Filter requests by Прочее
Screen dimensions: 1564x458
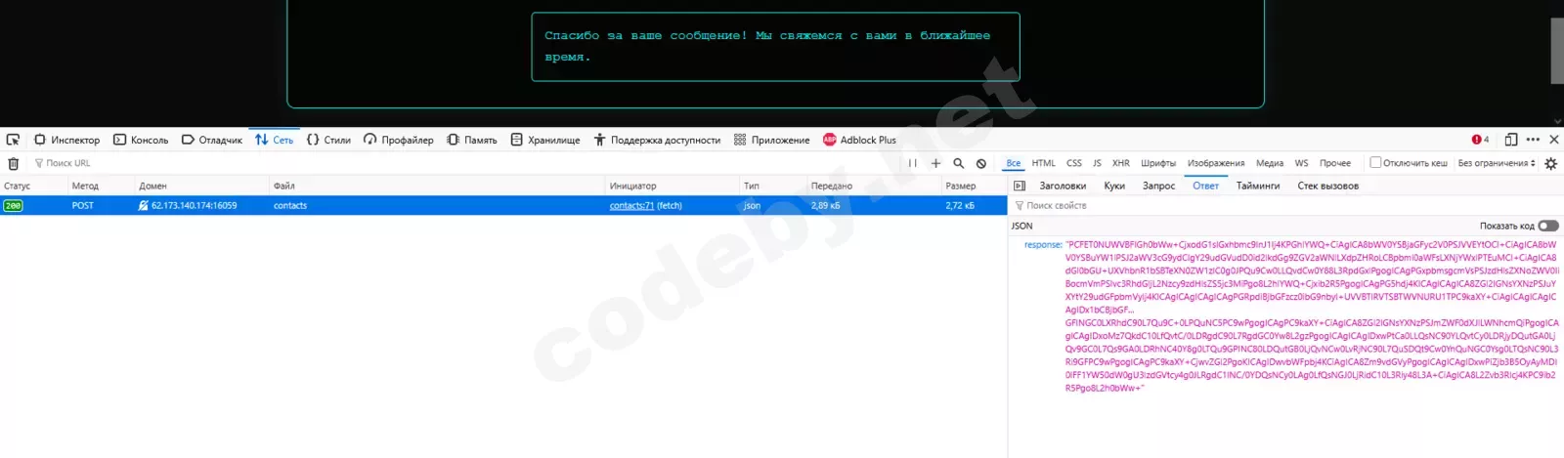tap(1335, 163)
